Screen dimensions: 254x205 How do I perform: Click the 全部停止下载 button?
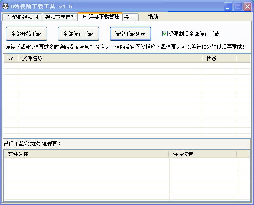tap(78, 34)
